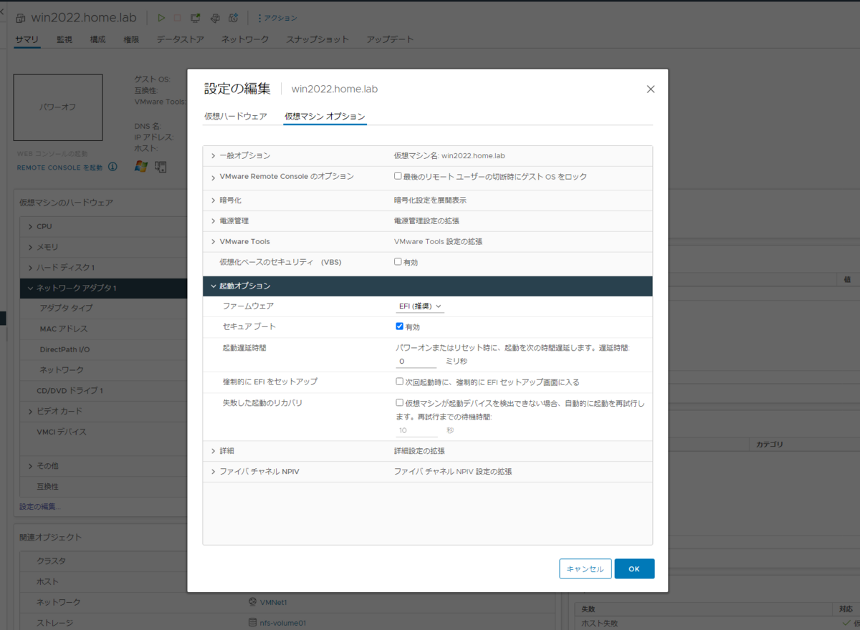Screen dimensions: 860x630
Task: Click the 起動遅延時間 milliseconds input field
Action: [416, 362]
